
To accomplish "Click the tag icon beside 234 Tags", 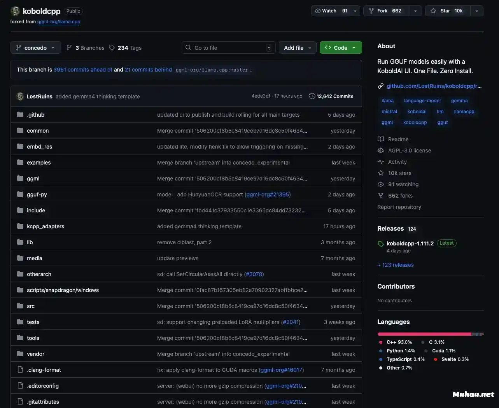I will click(x=112, y=48).
